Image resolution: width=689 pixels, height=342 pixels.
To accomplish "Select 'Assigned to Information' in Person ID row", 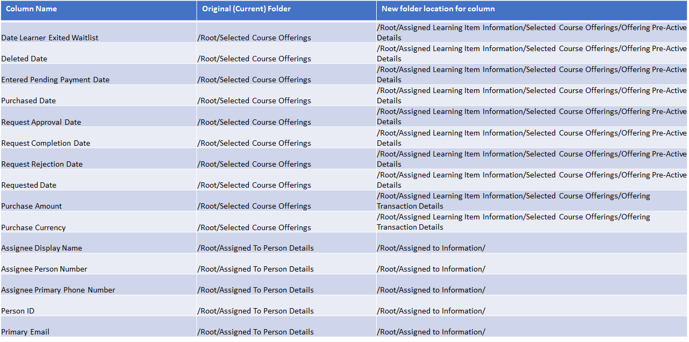I will (x=532, y=305).
